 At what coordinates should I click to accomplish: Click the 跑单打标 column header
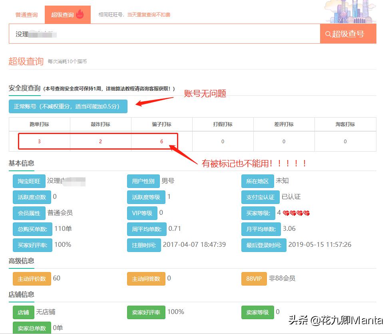click(x=39, y=124)
